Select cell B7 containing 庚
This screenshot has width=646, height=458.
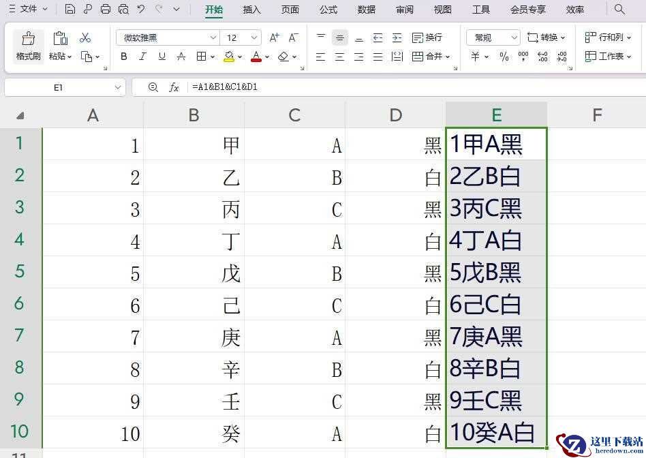tap(194, 337)
